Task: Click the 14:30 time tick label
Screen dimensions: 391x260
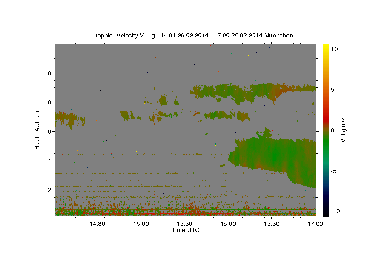Action: tap(97, 224)
